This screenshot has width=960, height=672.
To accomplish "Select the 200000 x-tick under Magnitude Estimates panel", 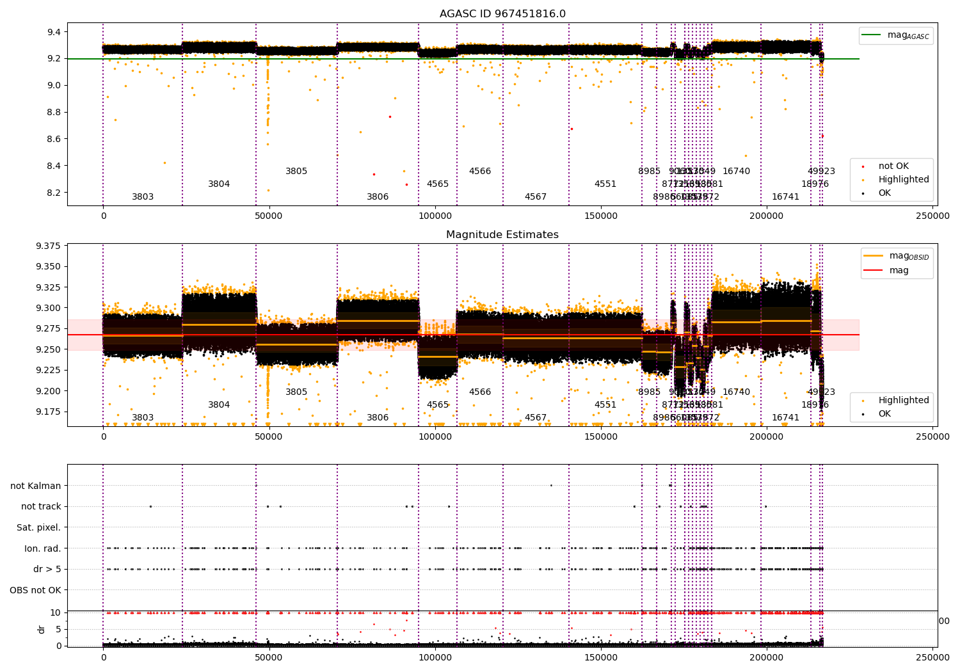I will click(767, 437).
